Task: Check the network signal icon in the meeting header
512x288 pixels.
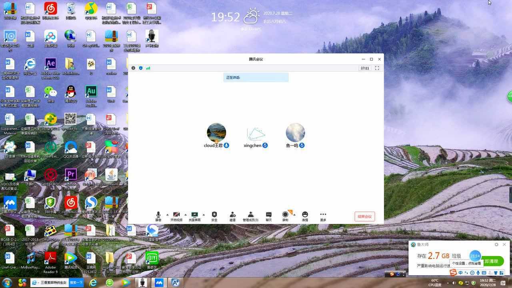Action: (148, 68)
